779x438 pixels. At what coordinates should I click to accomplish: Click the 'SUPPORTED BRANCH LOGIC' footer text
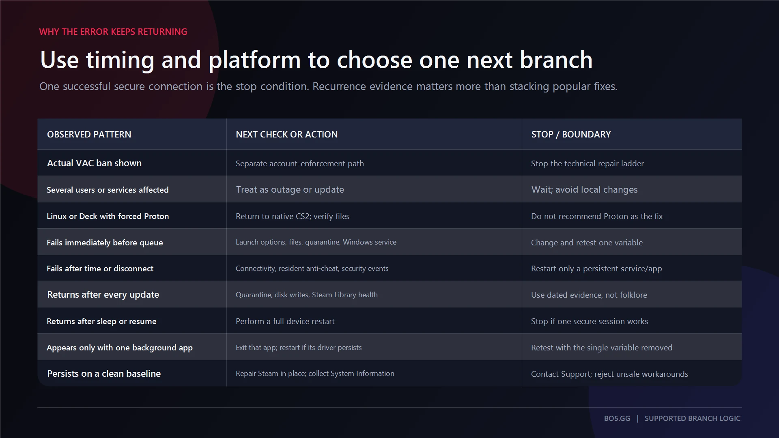[693, 419]
